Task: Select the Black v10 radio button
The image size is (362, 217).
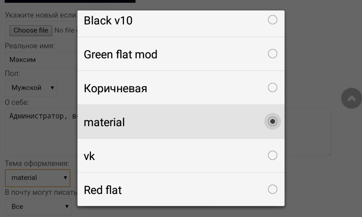Action: [272, 20]
